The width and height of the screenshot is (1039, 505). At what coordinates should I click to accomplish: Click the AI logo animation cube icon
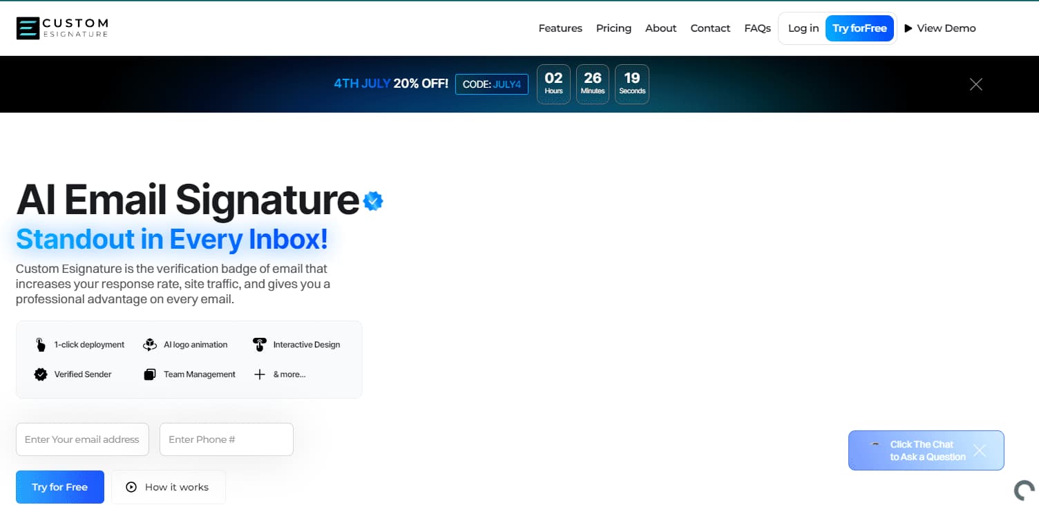pos(150,345)
